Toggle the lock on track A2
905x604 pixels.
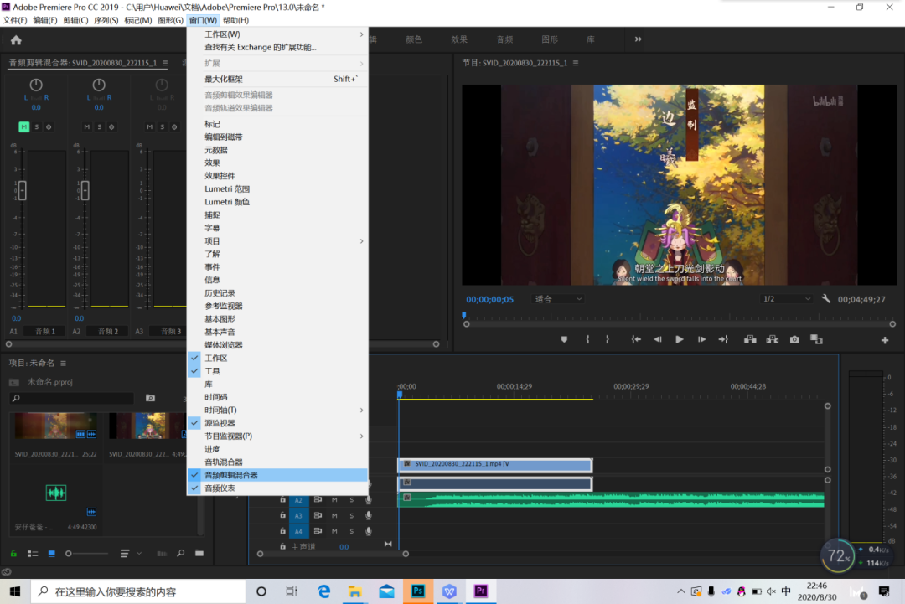[x=283, y=499]
